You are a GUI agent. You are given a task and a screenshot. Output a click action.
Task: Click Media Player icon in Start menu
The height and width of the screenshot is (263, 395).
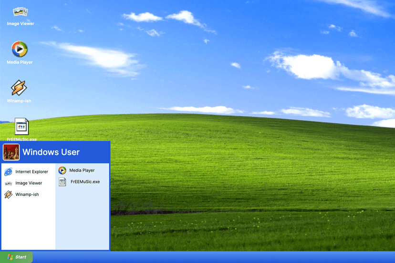[62, 171]
